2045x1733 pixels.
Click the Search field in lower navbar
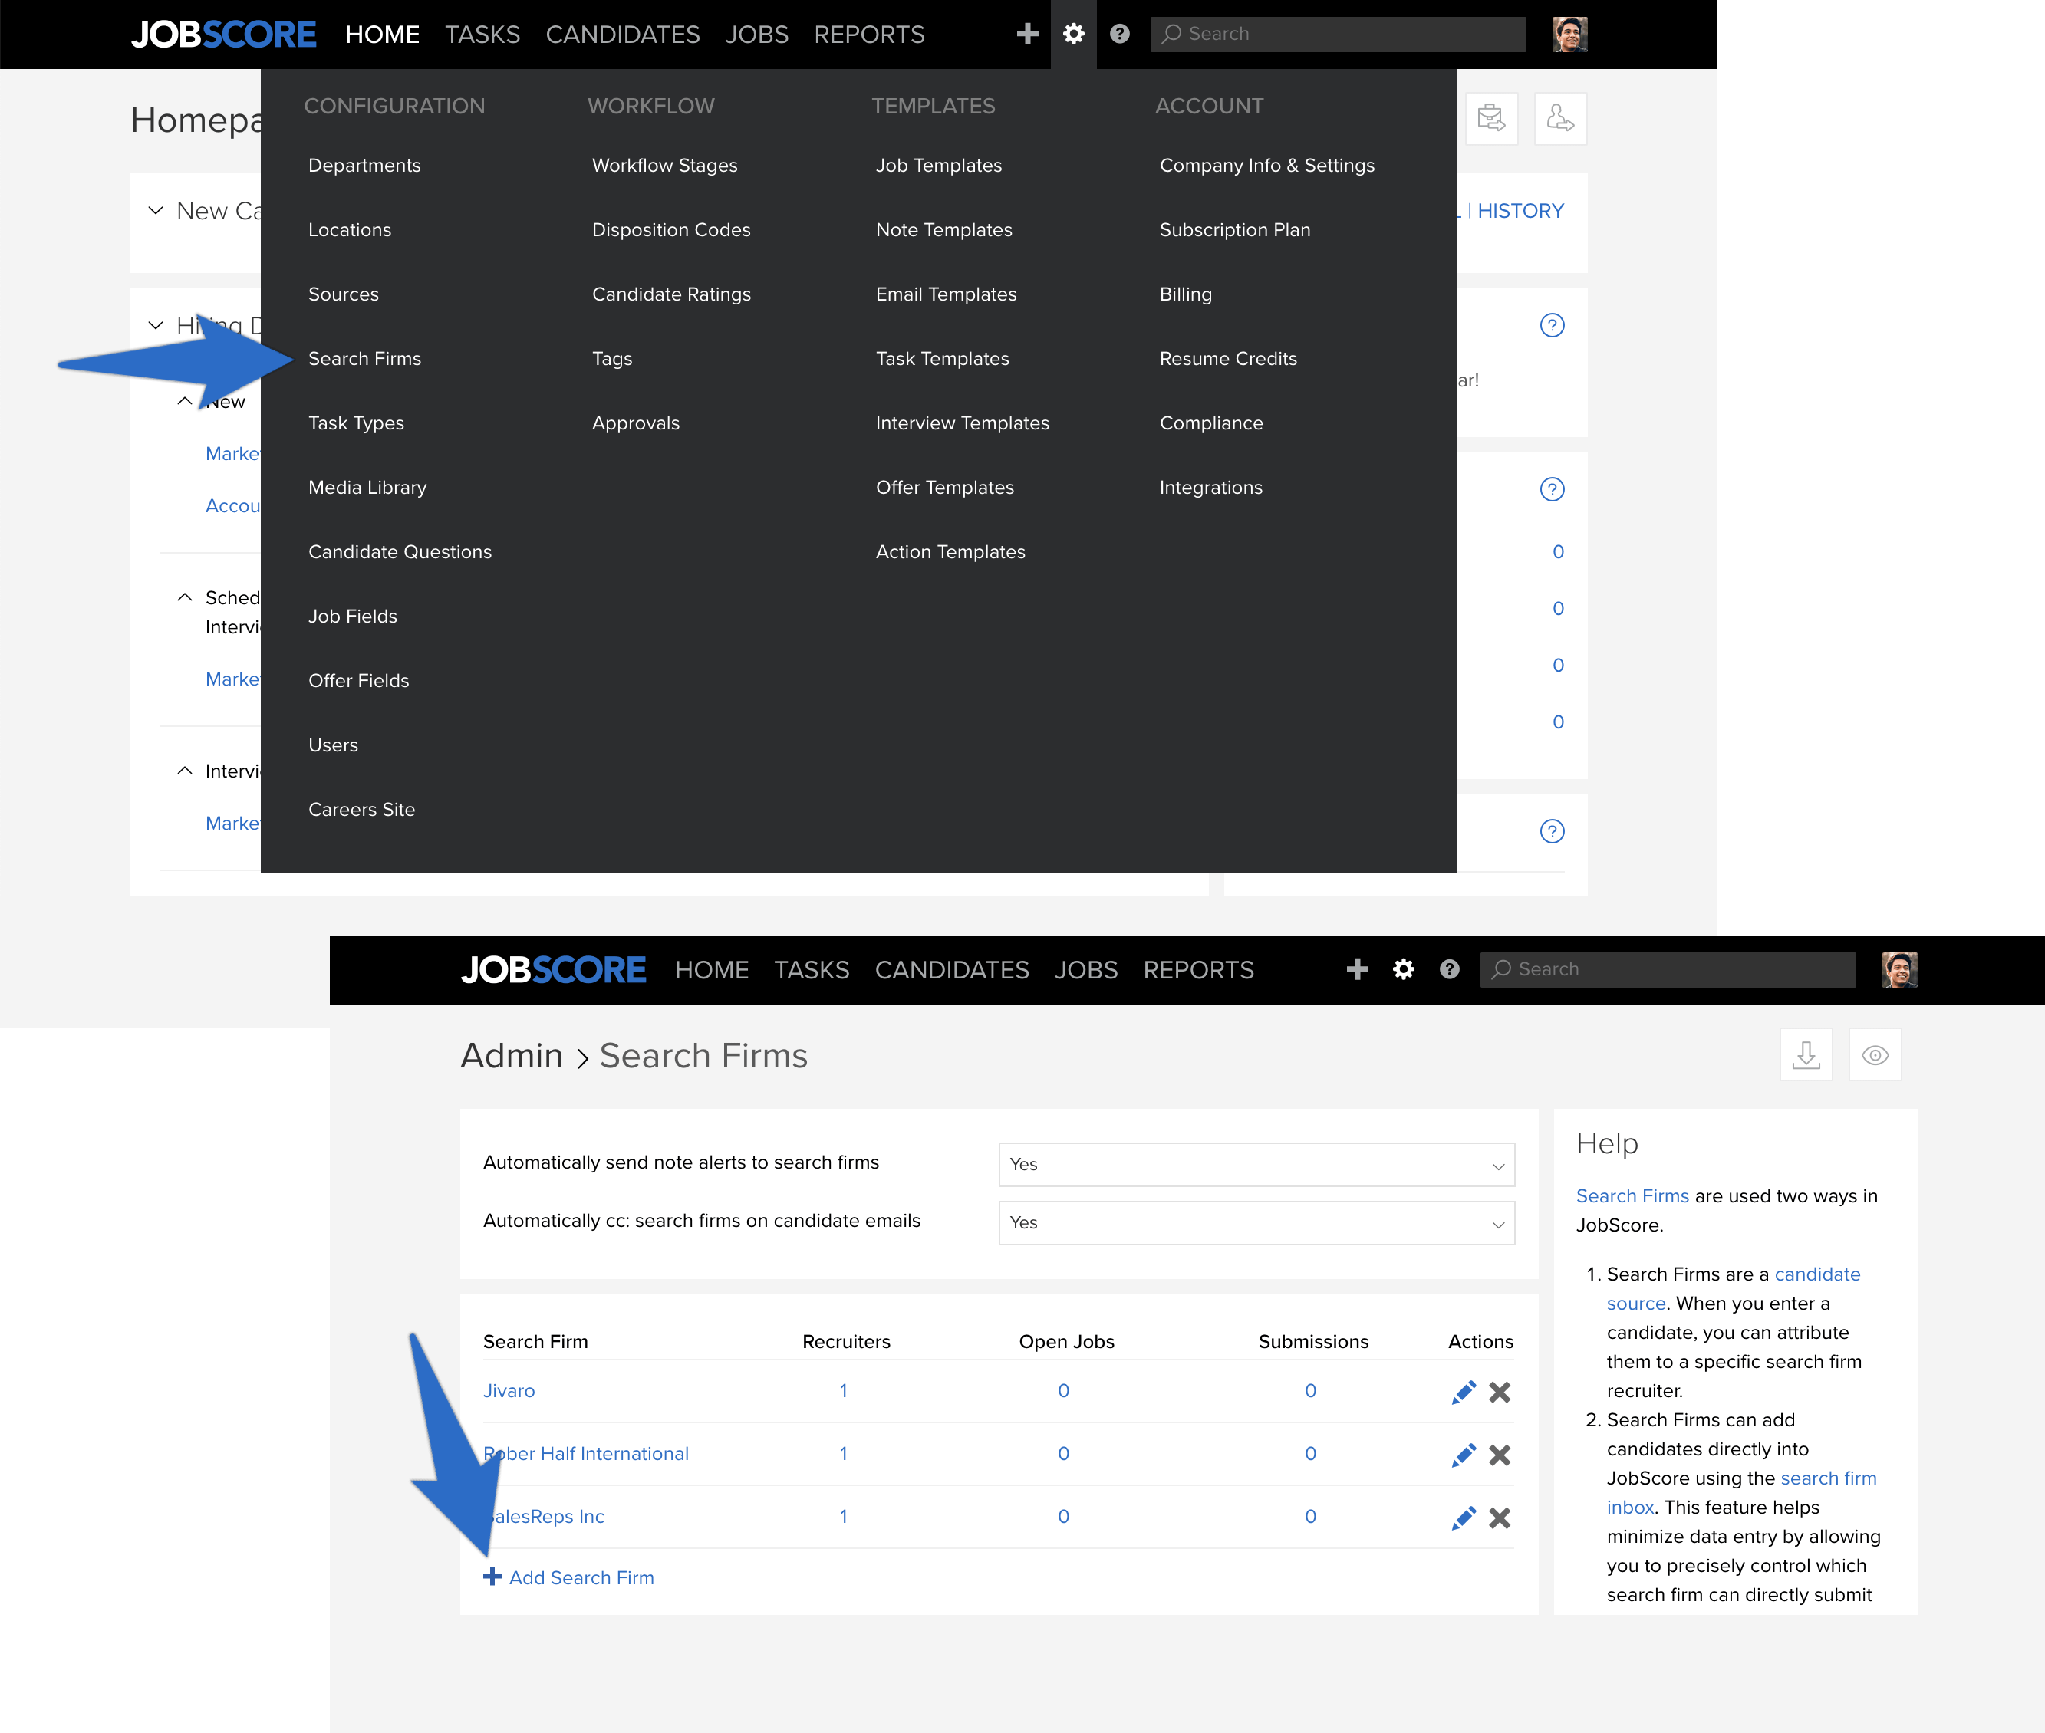(x=1668, y=970)
